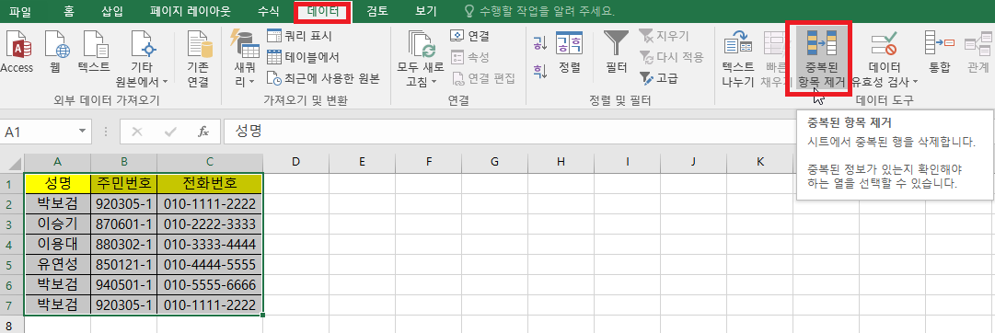Sort descending with the 내림차순 icon
995x333 pixels.
539,70
